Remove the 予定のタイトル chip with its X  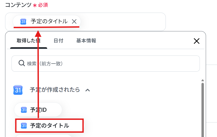[74, 21]
